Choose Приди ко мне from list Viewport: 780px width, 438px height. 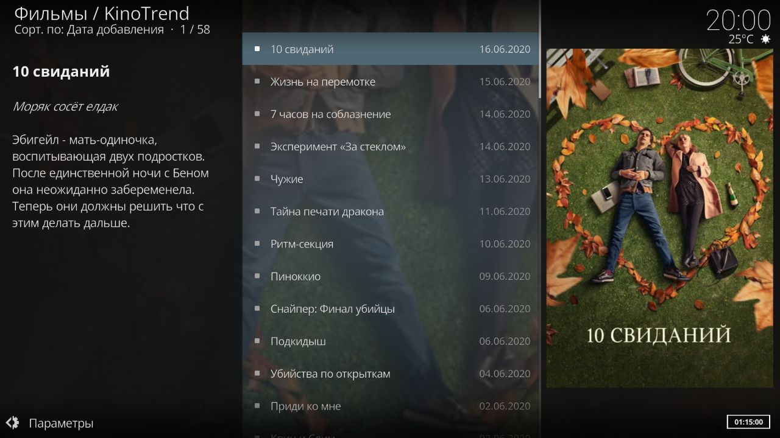coord(390,406)
